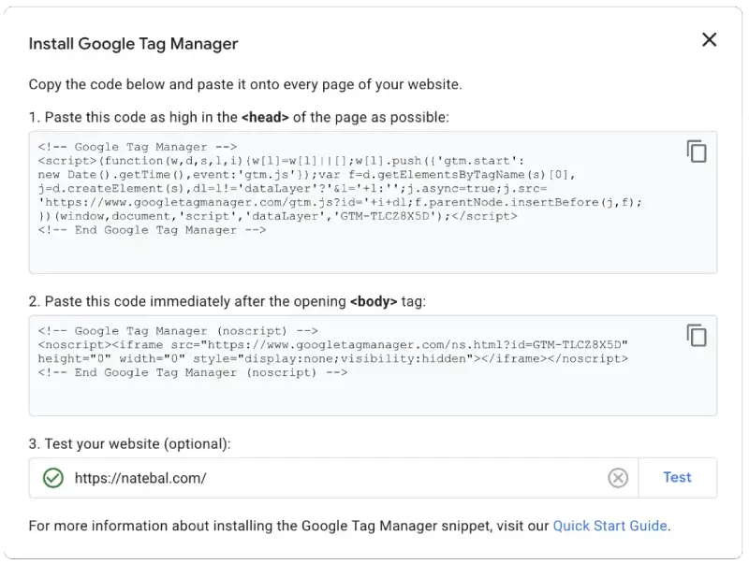Click the 'Test your website (optional)' label
The width and height of the screenshot is (749, 564).
click(129, 443)
